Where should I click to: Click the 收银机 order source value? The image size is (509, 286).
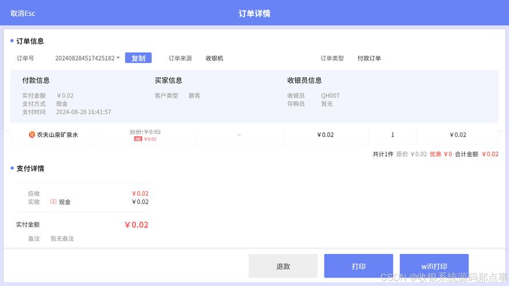tap(215, 58)
